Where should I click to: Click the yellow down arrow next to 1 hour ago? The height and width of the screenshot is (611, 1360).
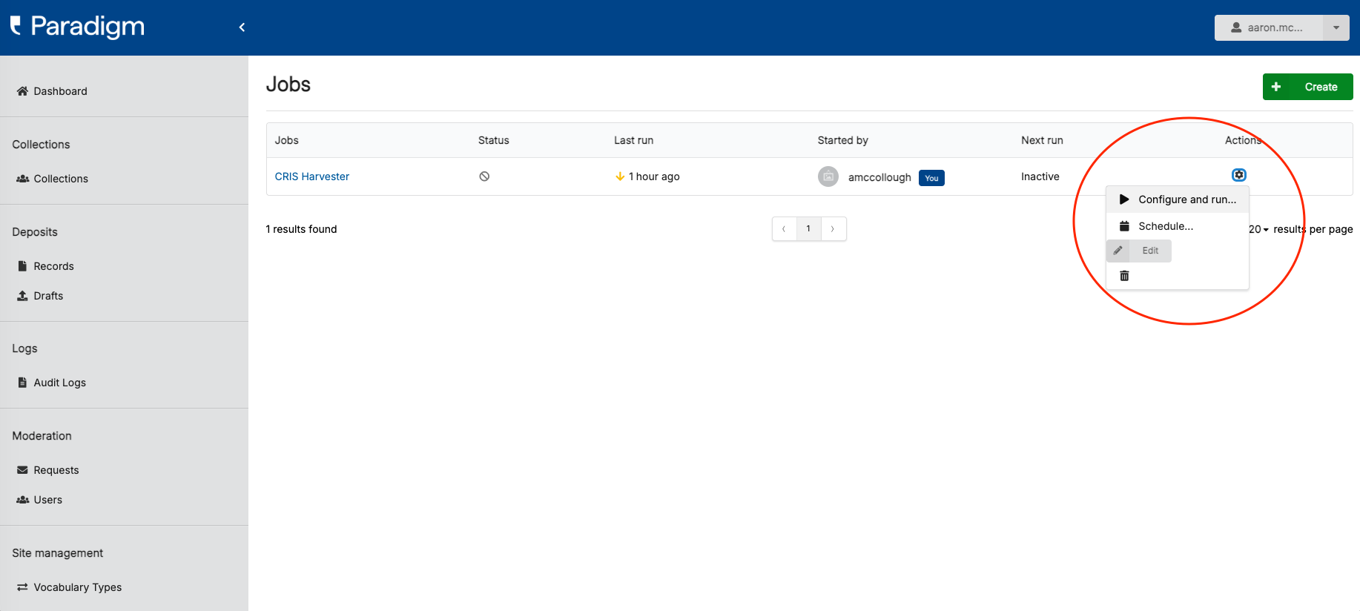point(620,176)
